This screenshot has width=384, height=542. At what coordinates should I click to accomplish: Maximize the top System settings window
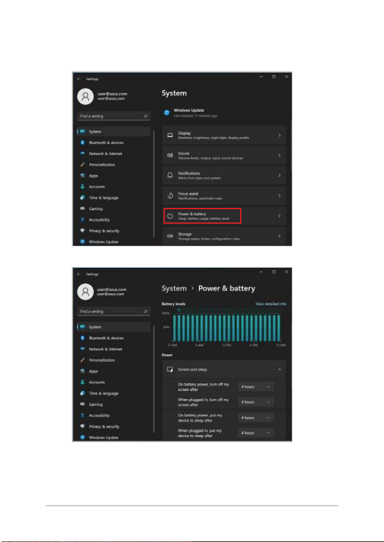click(274, 77)
